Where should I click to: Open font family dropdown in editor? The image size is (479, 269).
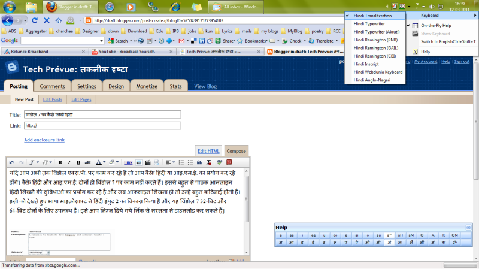coord(34,162)
